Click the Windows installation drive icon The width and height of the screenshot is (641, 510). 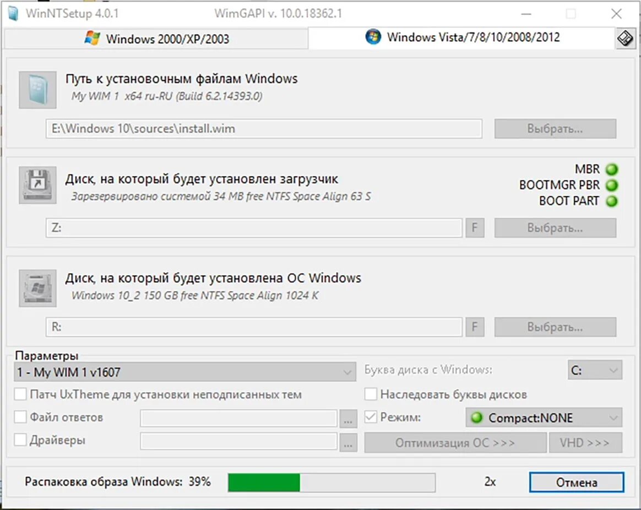(x=37, y=288)
